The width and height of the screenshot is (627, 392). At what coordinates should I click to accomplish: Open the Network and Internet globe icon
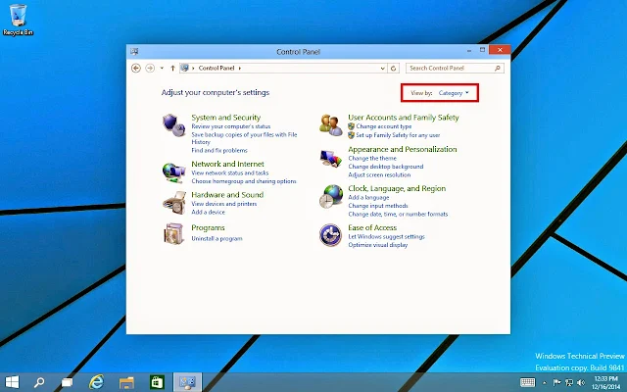pos(174,172)
